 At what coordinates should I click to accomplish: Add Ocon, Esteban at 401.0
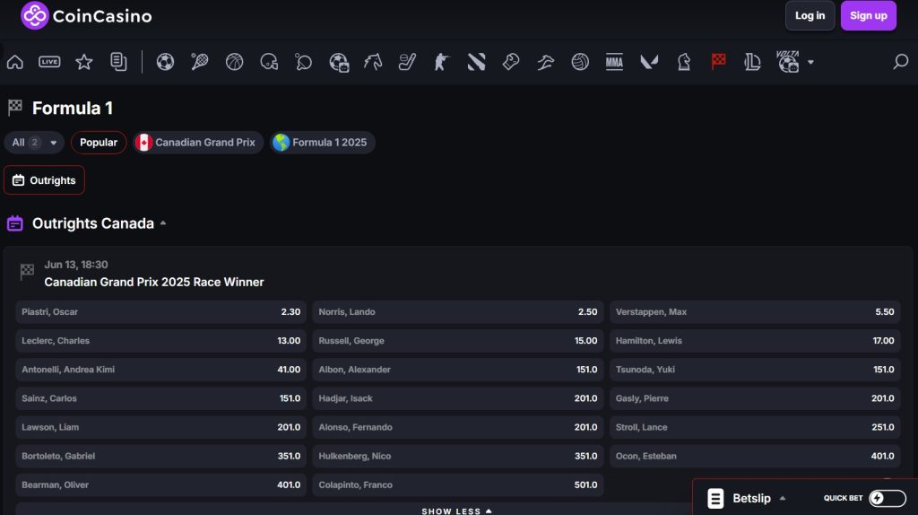pyautogui.click(x=755, y=456)
